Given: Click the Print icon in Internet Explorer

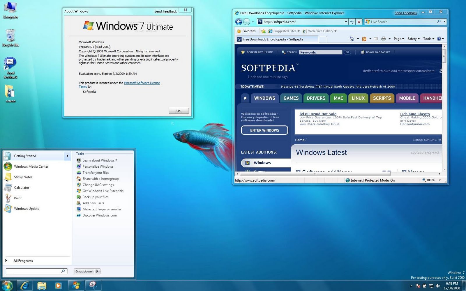Looking at the screenshot, I should click(x=383, y=38).
